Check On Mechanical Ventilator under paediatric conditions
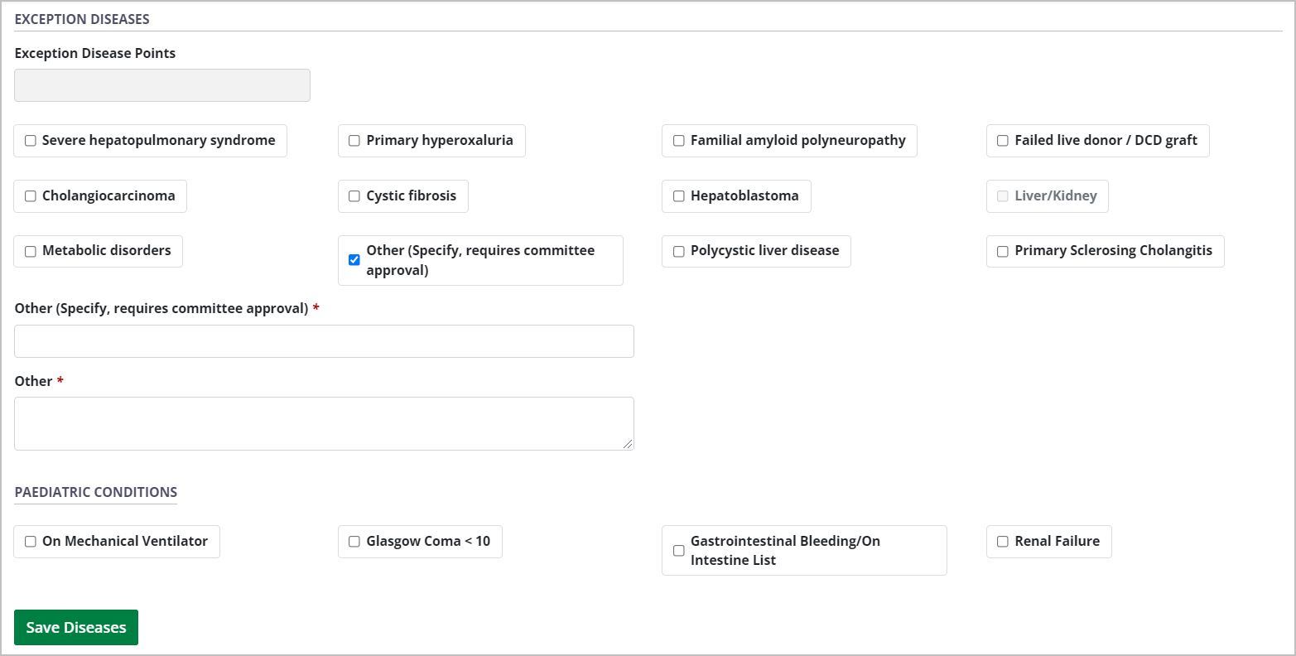1296x656 pixels. 30,541
